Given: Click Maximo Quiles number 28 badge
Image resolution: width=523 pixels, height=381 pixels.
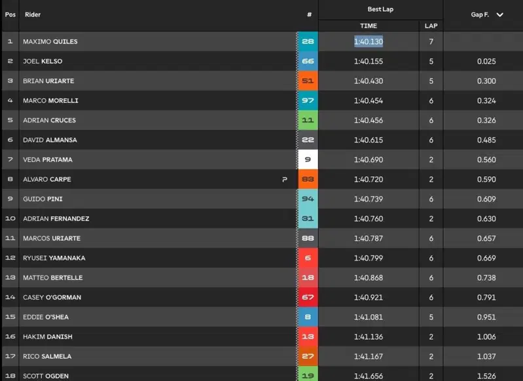Looking at the screenshot, I should (308, 41).
